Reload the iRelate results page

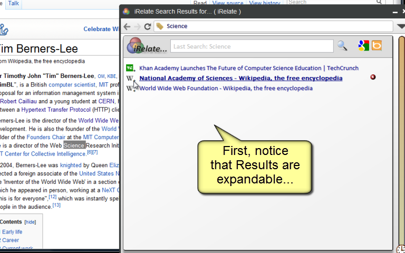(x=148, y=26)
